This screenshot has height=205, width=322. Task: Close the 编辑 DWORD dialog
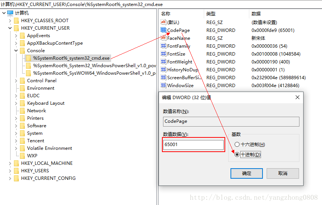(x=297, y=97)
